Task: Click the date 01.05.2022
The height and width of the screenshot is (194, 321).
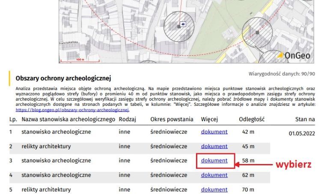Action: click(x=302, y=134)
